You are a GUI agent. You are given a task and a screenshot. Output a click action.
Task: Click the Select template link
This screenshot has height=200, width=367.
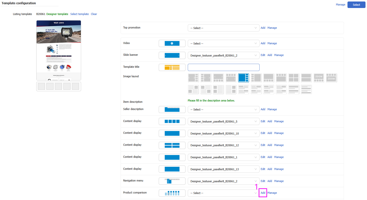coord(79,14)
